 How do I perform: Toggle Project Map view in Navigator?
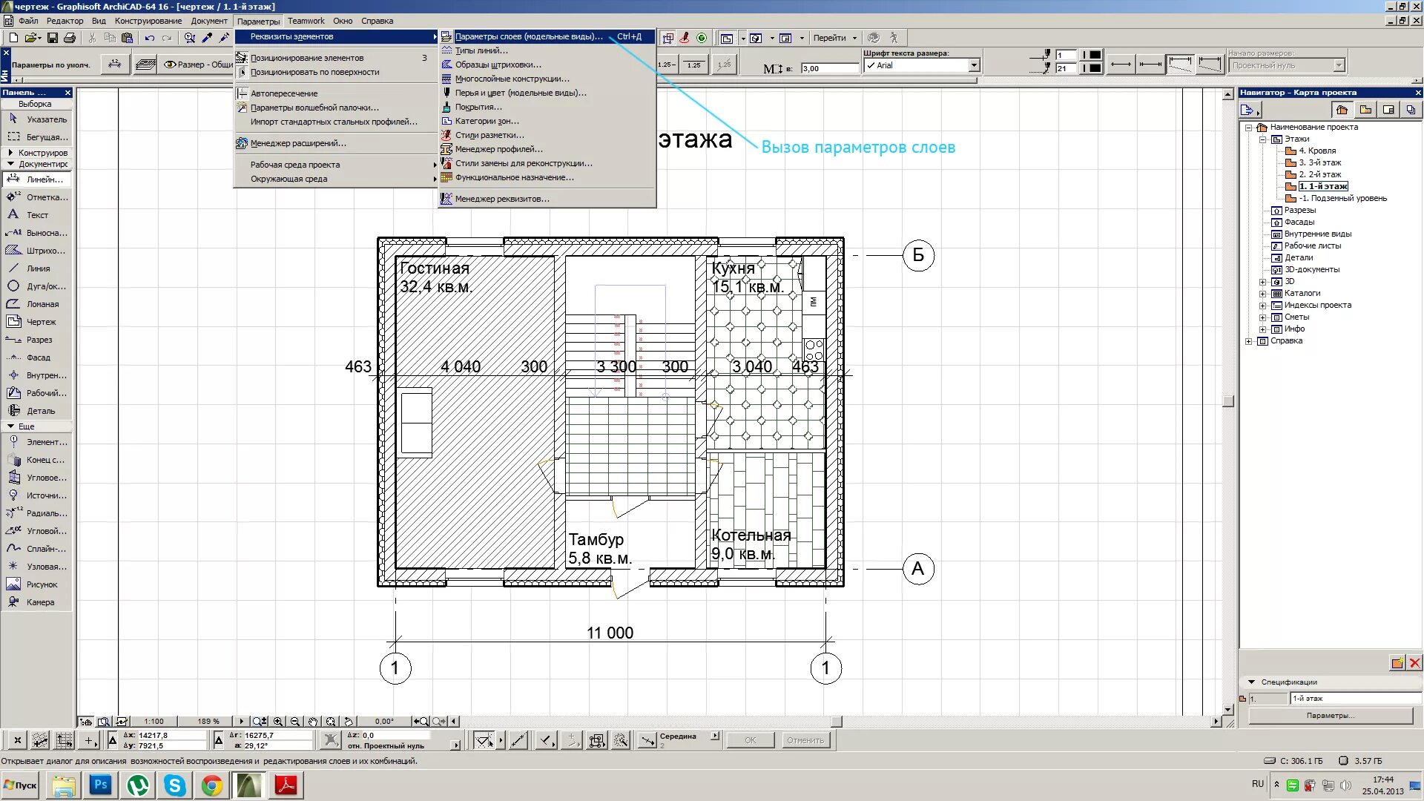(x=1341, y=111)
